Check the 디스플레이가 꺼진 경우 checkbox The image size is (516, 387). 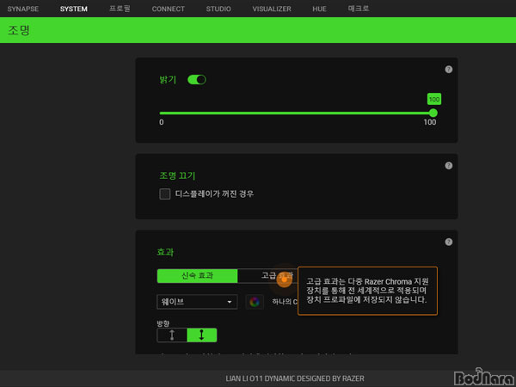coord(165,193)
